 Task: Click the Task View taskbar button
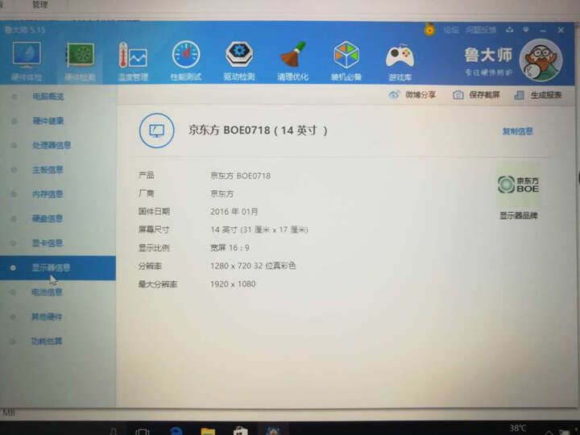(x=143, y=431)
